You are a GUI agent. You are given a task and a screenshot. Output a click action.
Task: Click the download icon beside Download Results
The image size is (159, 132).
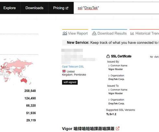[x=94, y=33]
